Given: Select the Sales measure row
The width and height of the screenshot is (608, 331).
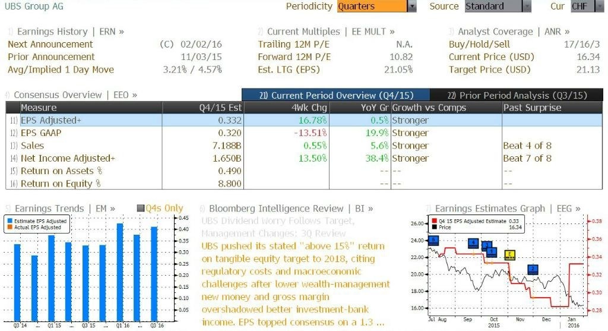Looking at the screenshot, I should point(305,146).
